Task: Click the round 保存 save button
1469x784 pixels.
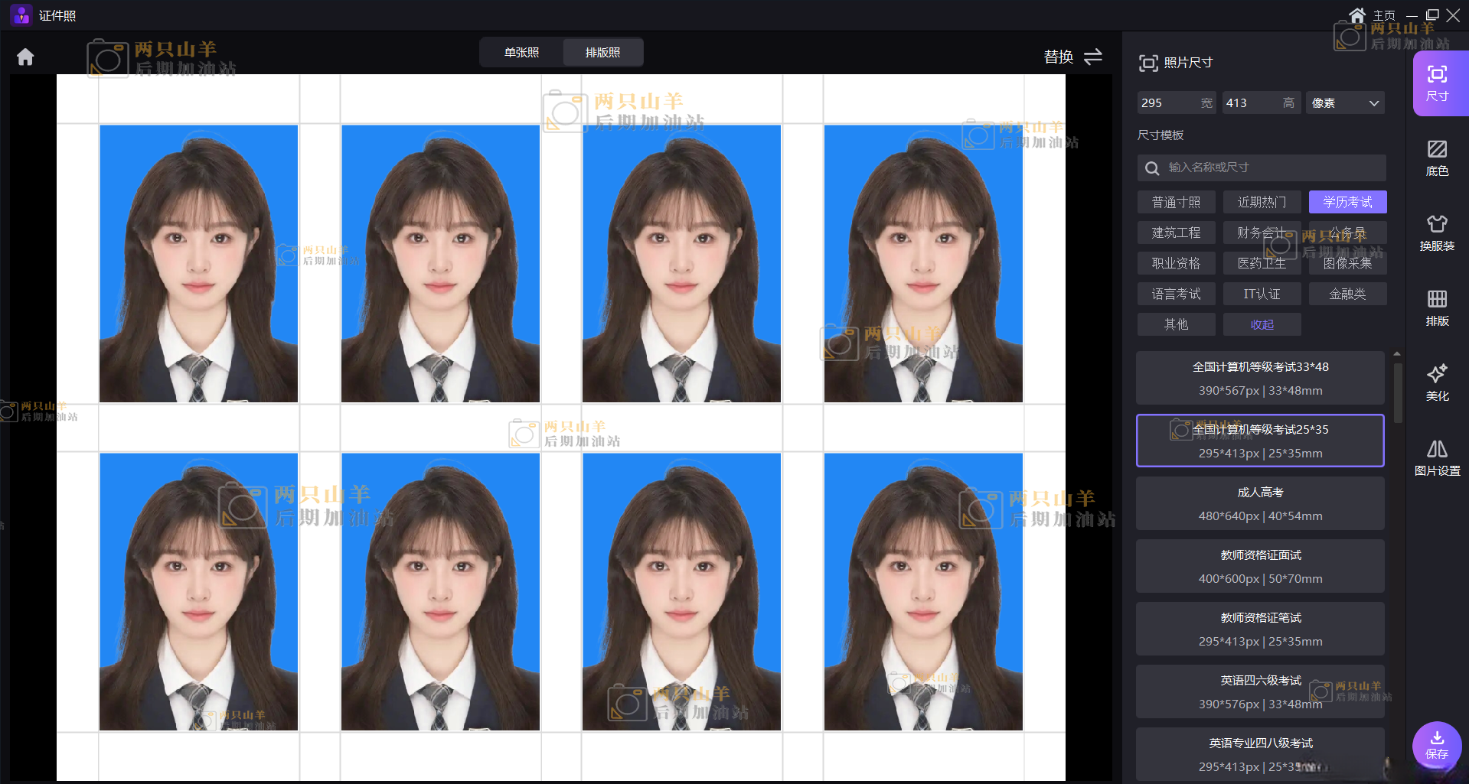Action: [x=1436, y=745]
